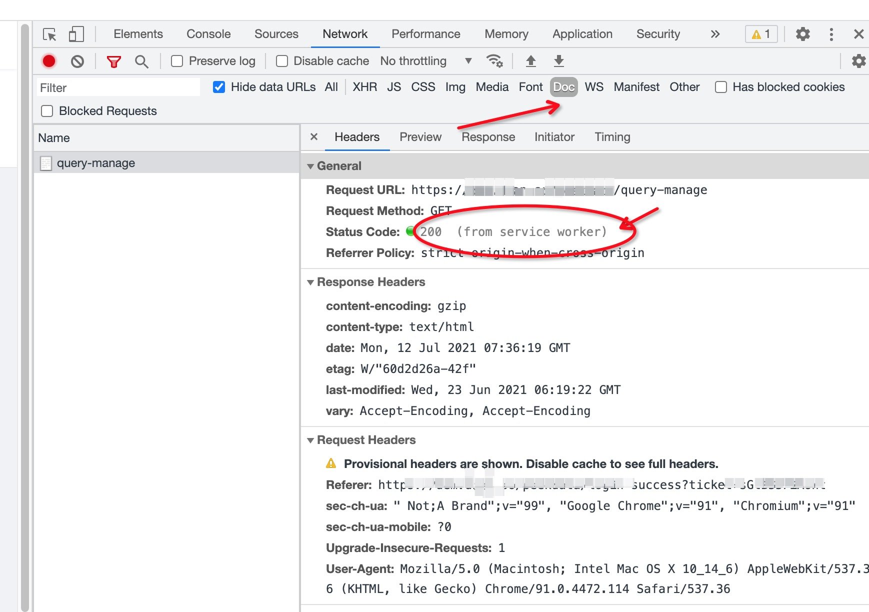The height and width of the screenshot is (612, 869).
Task: Activate the inspect element cursor tool
Action: pos(50,34)
